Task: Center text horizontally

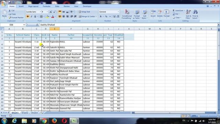Action: click(64, 17)
